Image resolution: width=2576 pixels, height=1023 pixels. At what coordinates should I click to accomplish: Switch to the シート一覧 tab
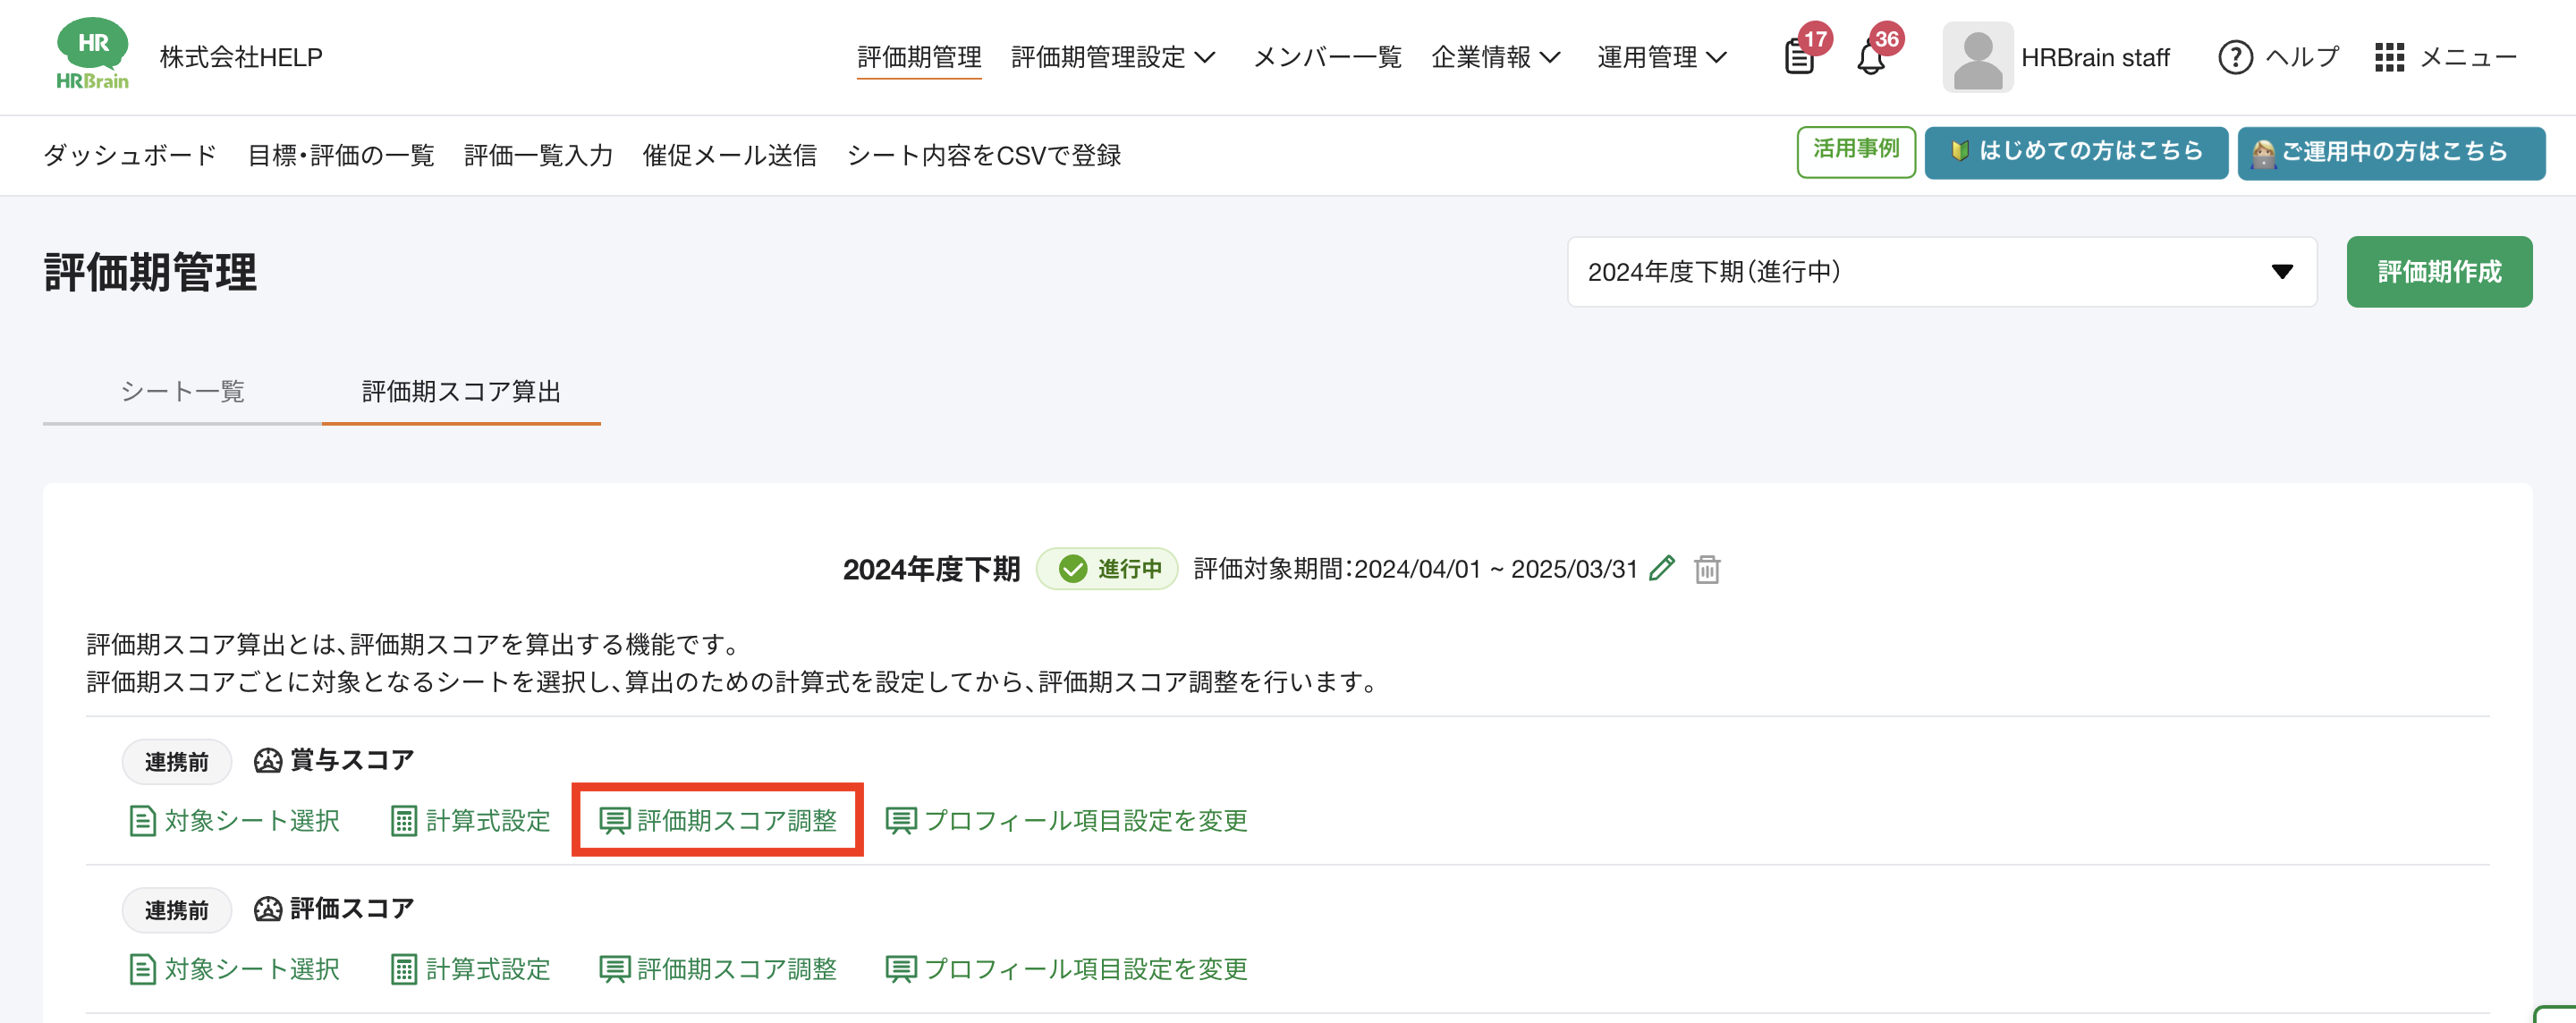pyautogui.click(x=182, y=391)
